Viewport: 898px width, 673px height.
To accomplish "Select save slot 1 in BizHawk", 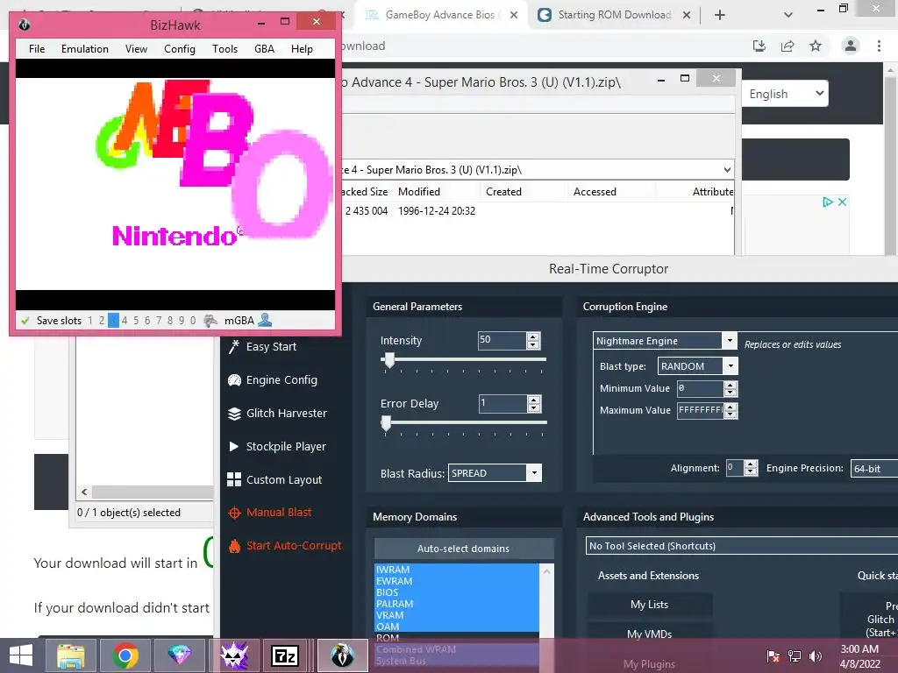I will pos(90,321).
